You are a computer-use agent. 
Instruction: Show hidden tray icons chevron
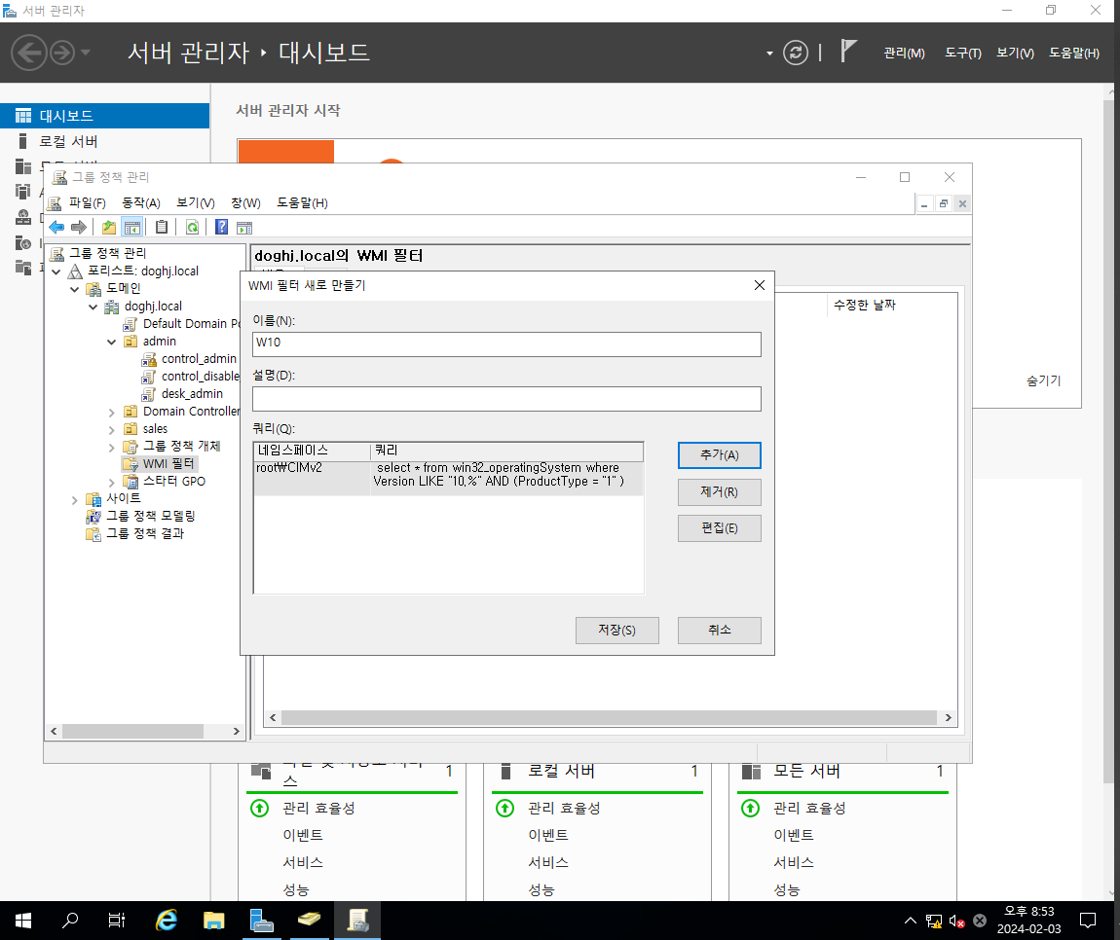pos(910,921)
